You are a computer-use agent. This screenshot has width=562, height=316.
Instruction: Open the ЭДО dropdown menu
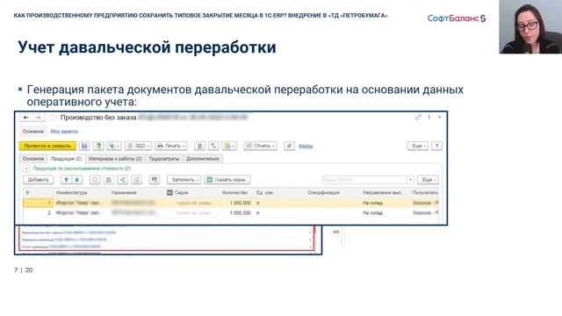click(138, 146)
